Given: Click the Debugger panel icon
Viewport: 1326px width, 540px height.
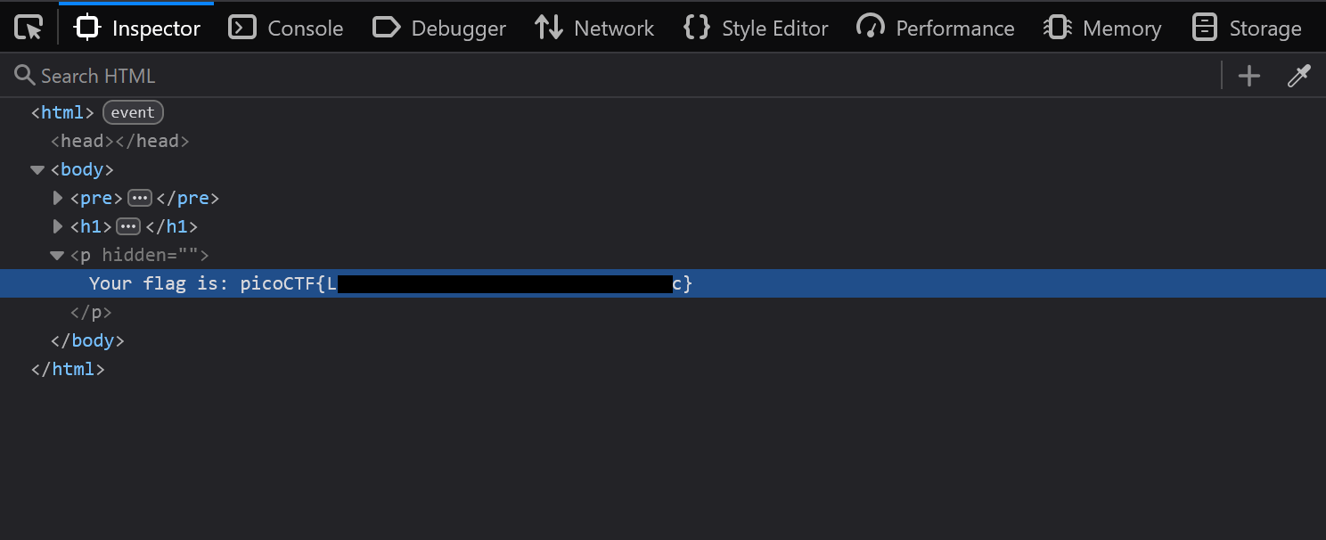Looking at the screenshot, I should (x=386, y=28).
